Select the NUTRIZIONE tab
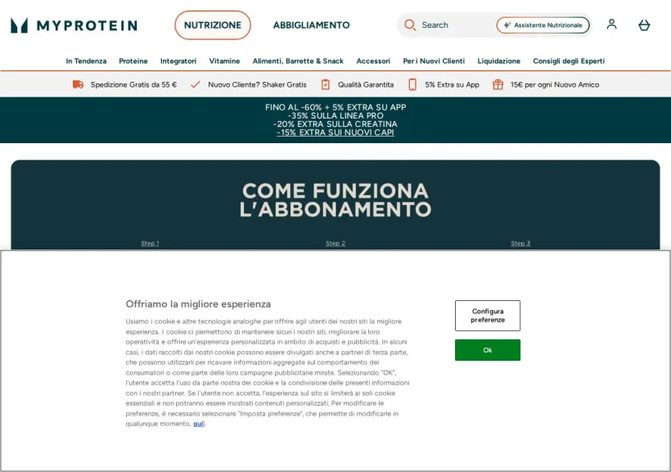671x472 pixels. 213,25
